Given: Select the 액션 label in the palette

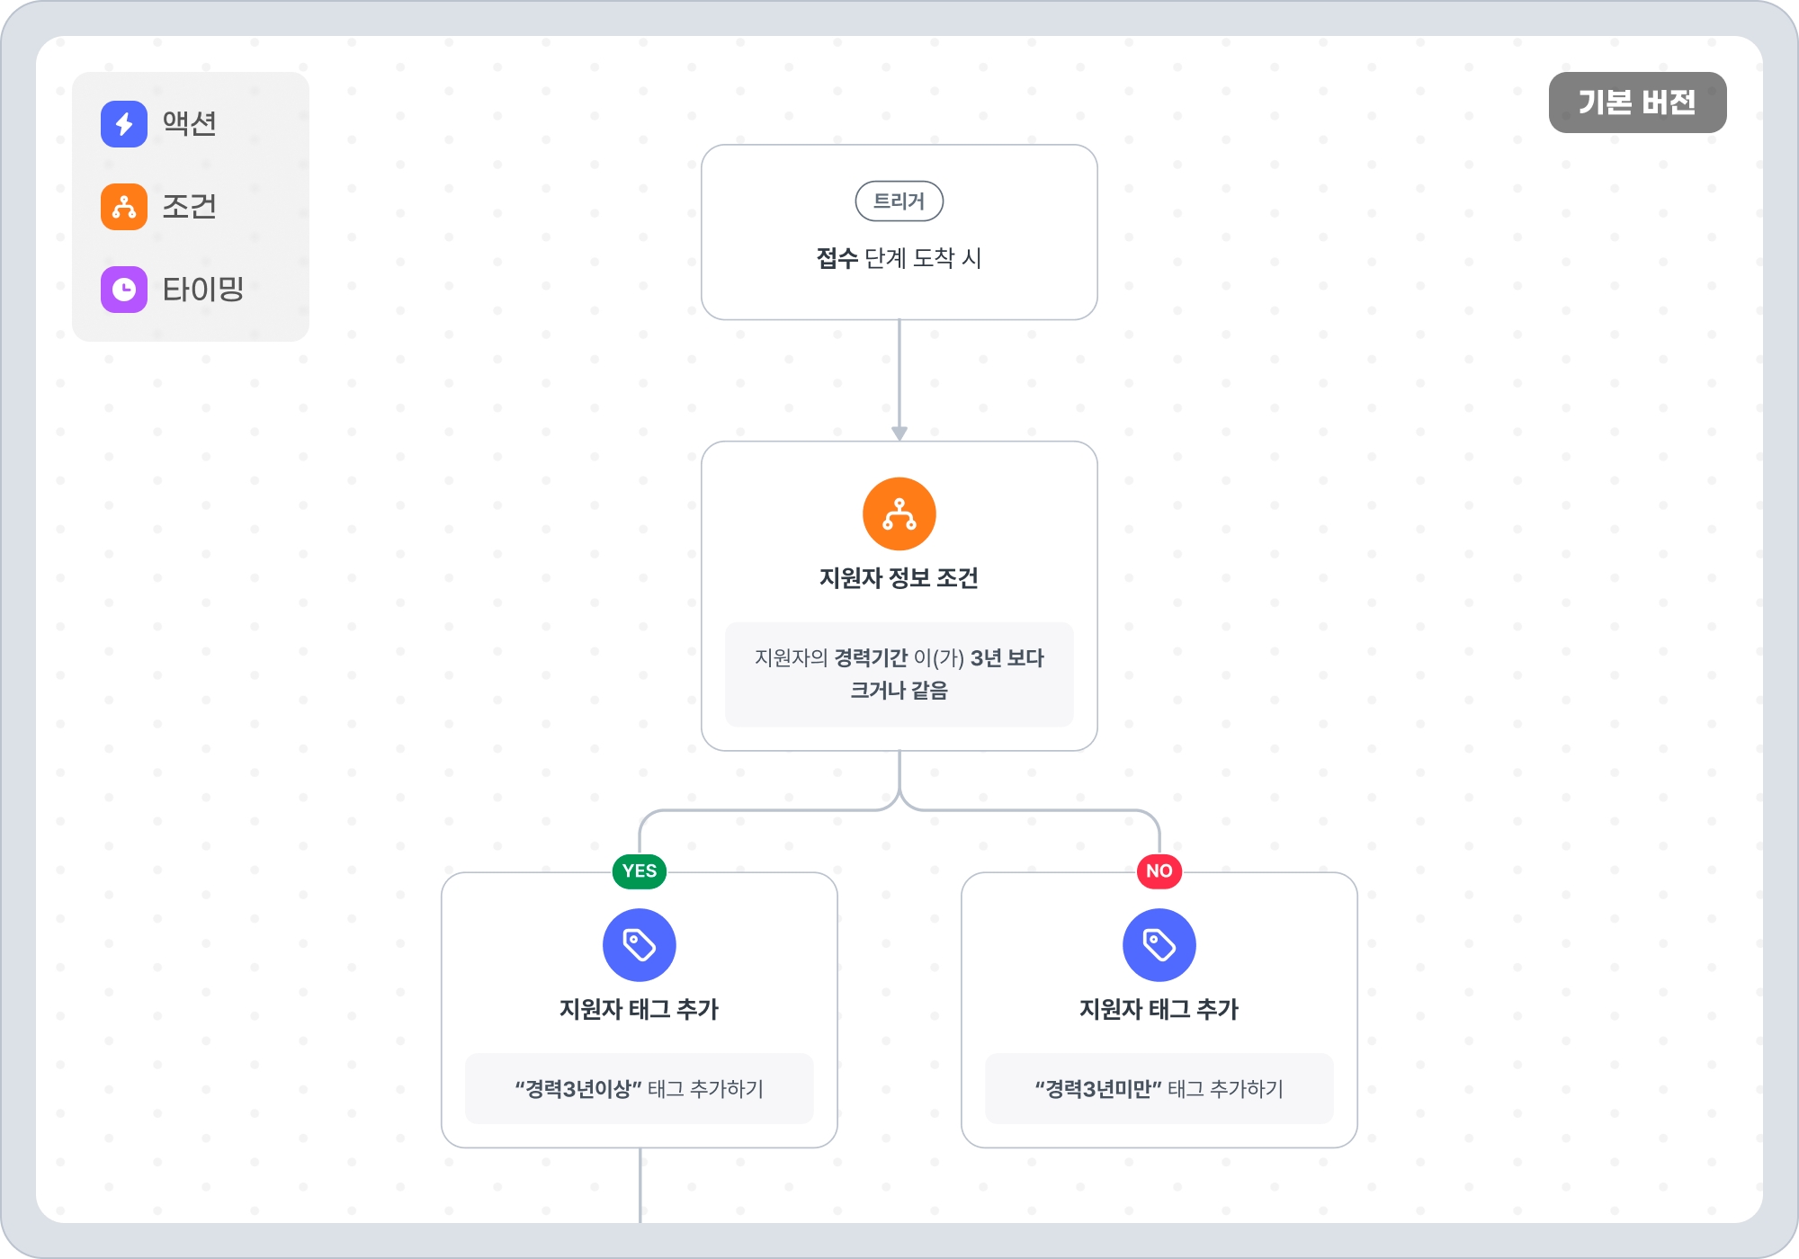Looking at the screenshot, I should (189, 124).
